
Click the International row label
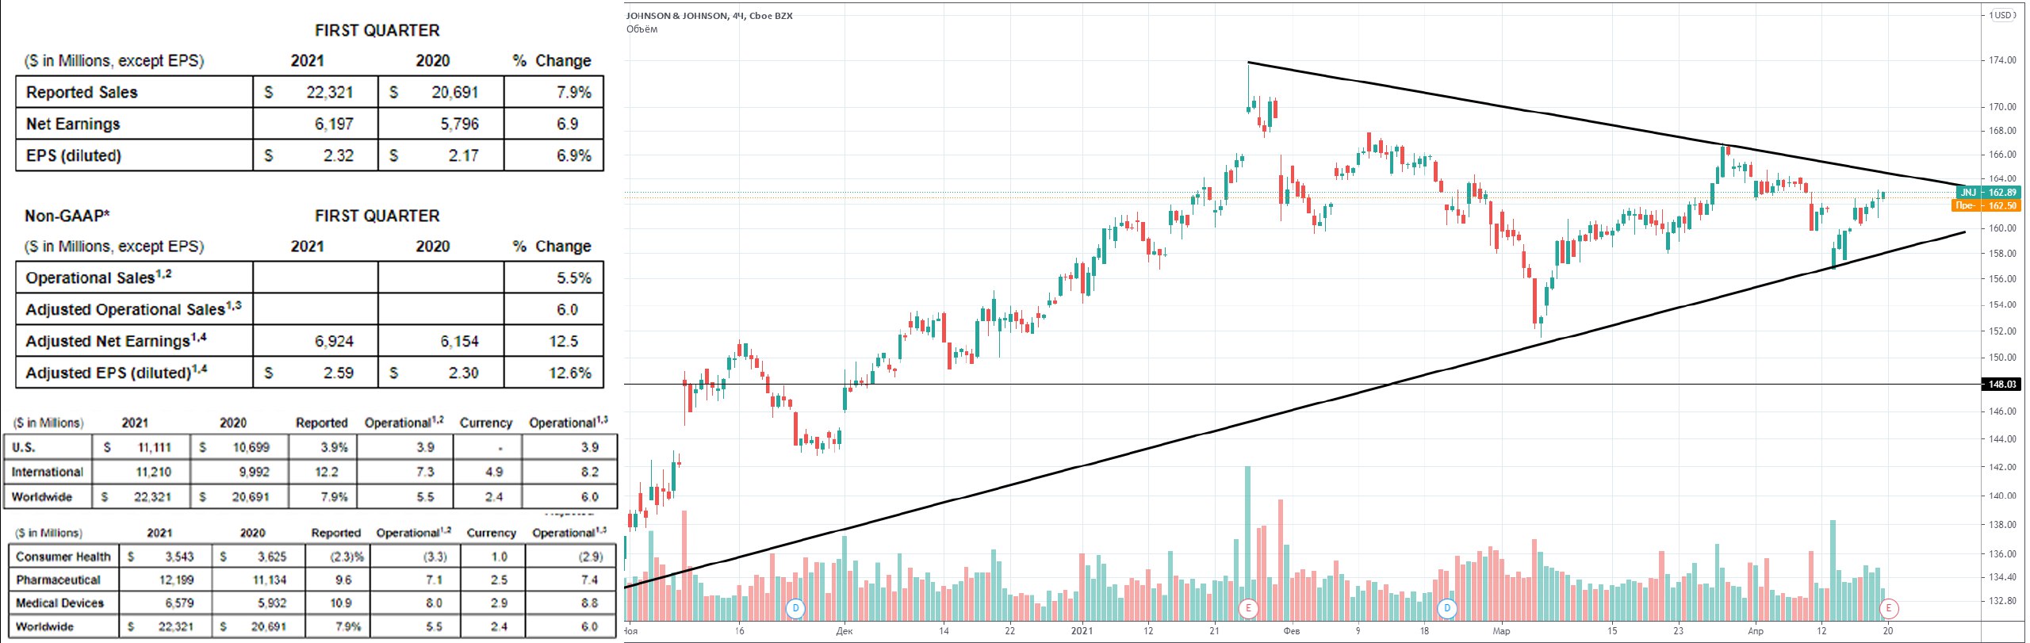click(x=48, y=472)
